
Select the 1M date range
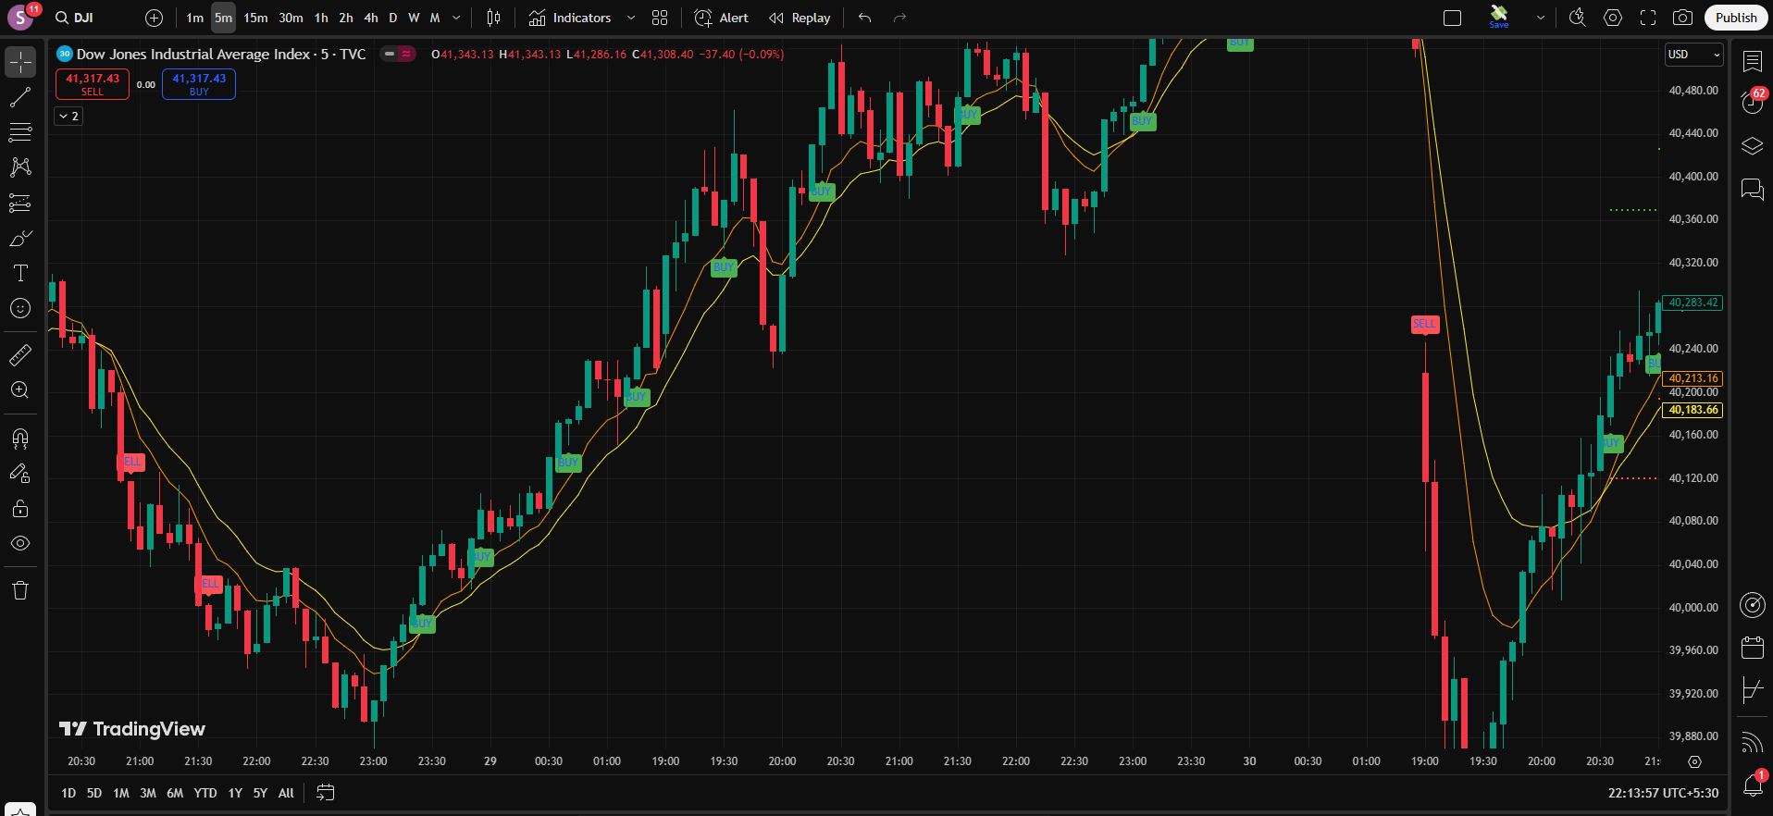[121, 793]
